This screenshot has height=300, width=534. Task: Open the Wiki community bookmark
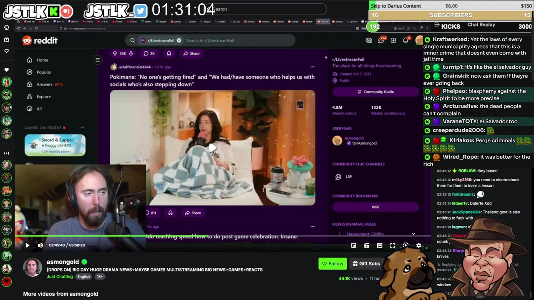pyautogui.click(x=375, y=207)
